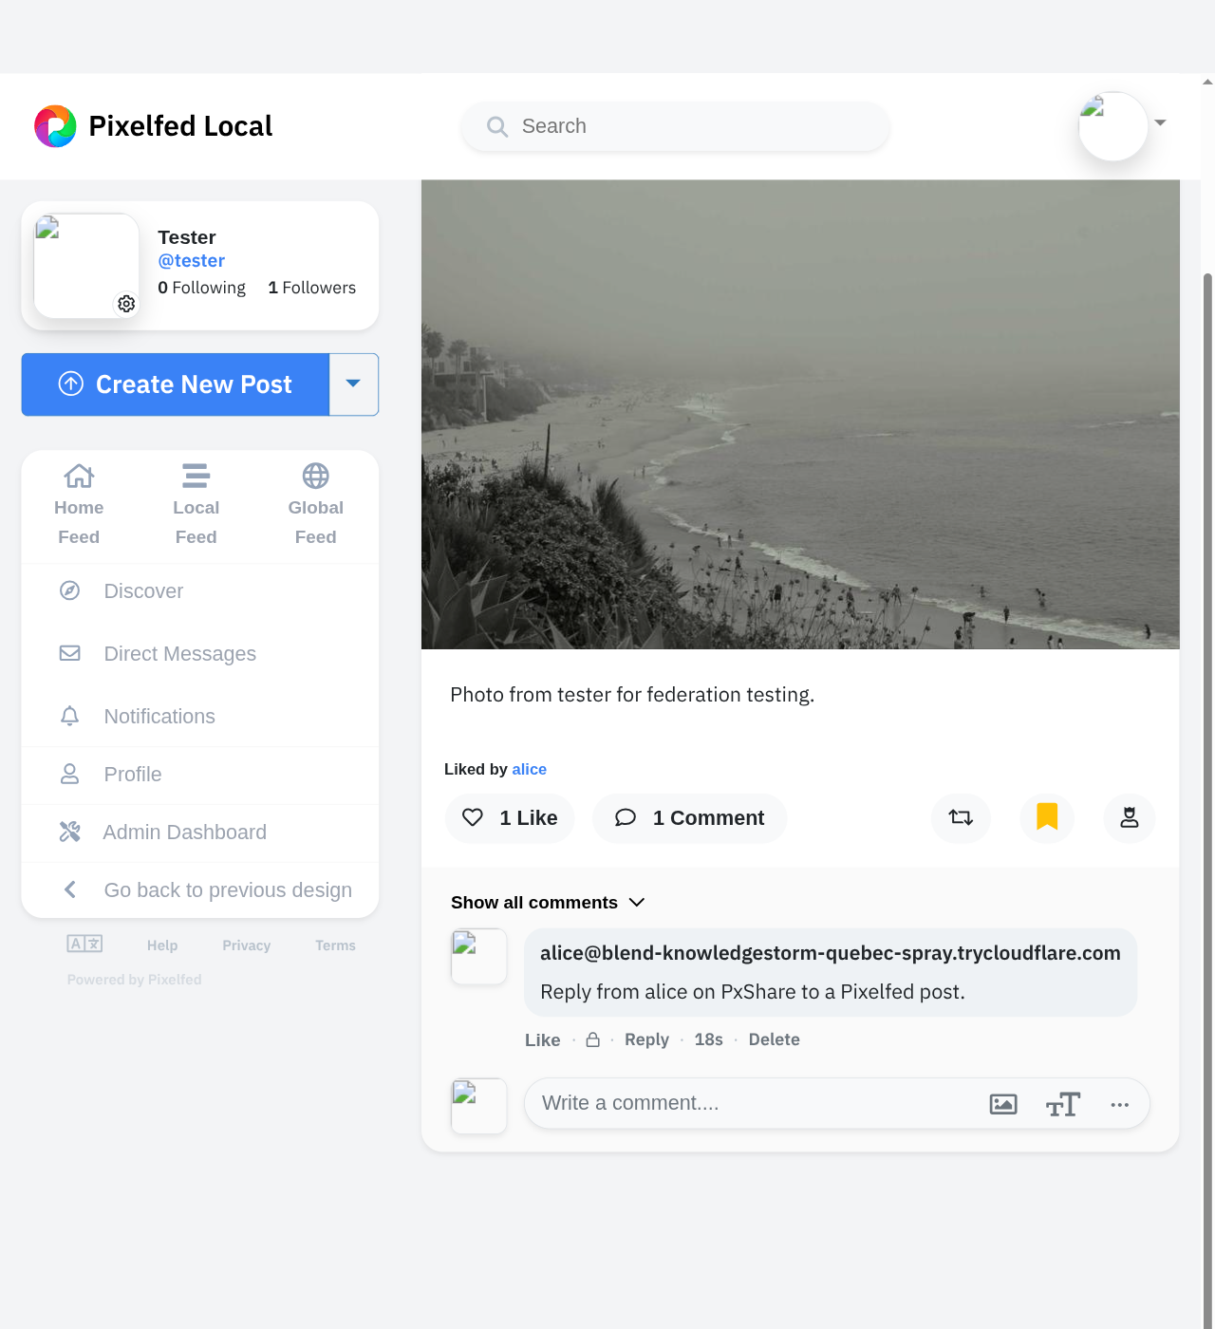Expand the Create New Post dropdown arrow
This screenshot has height=1329, width=1215.
click(x=353, y=384)
